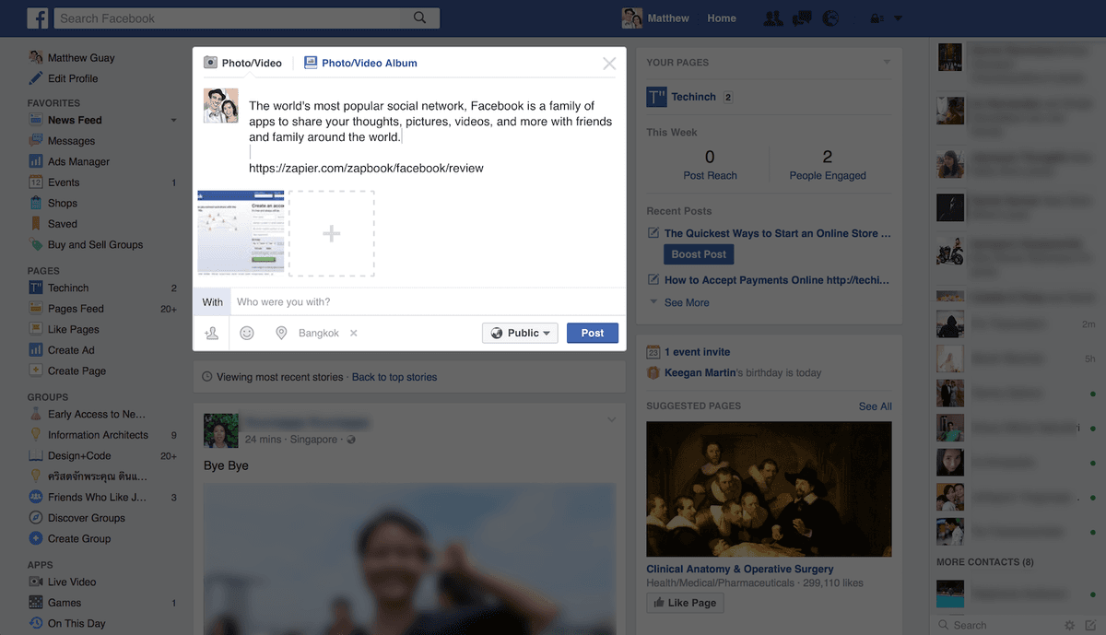Image resolution: width=1106 pixels, height=635 pixels.
Task: Click the suggested page painting image
Action: (770, 488)
